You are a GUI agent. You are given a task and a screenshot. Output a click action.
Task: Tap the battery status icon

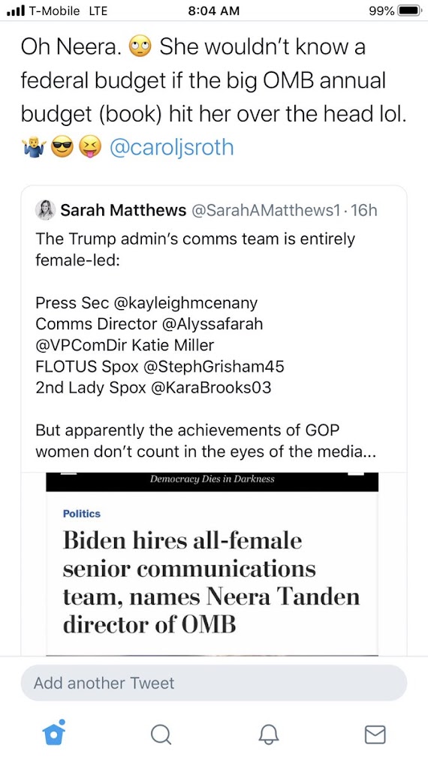pos(410,11)
